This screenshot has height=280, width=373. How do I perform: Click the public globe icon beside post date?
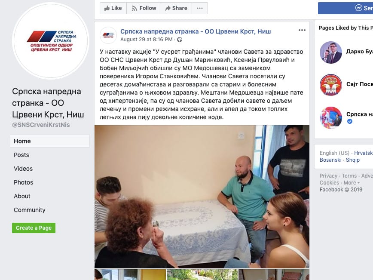pos(180,40)
